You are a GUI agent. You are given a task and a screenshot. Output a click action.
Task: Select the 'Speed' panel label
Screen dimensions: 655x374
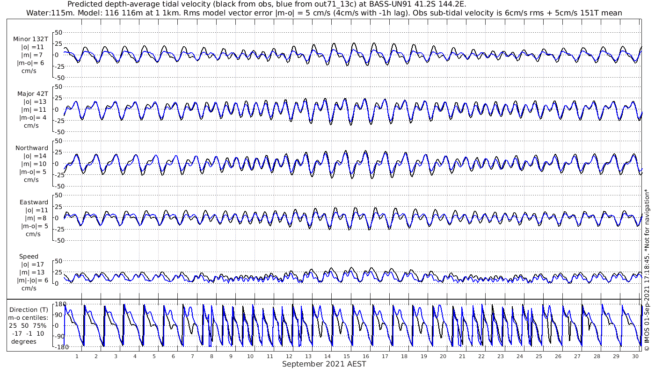(29, 256)
